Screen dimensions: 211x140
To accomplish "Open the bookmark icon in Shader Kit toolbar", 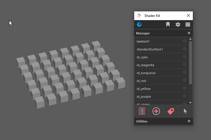I will [168, 24].
